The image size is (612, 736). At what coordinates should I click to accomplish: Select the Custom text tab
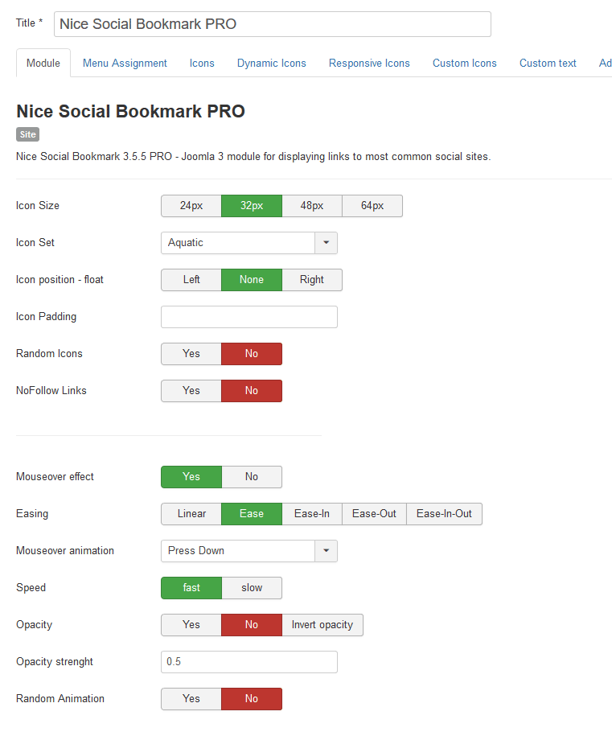pyautogui.click(x=548, y=64)
